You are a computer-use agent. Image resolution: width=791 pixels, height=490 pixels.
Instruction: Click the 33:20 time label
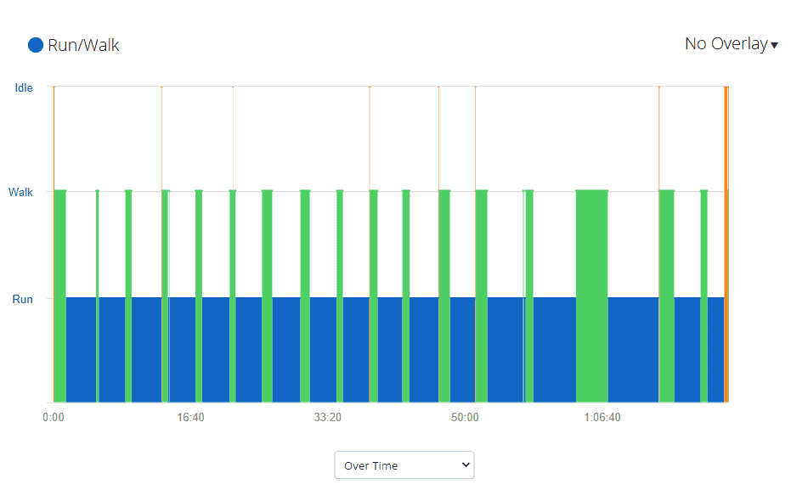[x=328, y=418]
